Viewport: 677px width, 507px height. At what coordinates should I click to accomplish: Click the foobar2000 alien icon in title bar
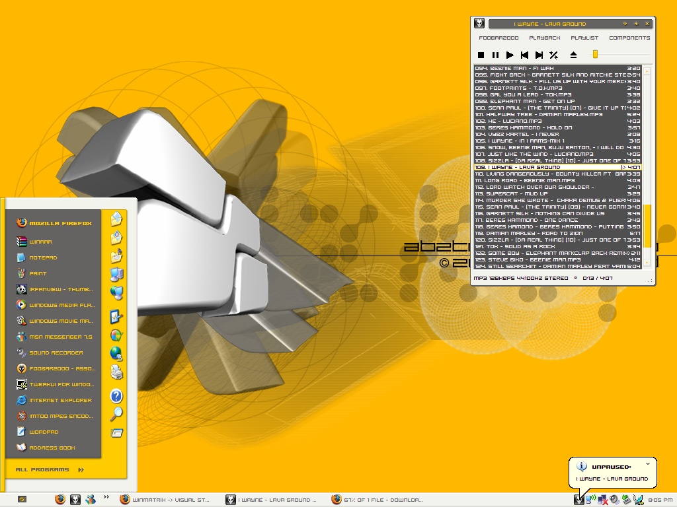point(479,23)
